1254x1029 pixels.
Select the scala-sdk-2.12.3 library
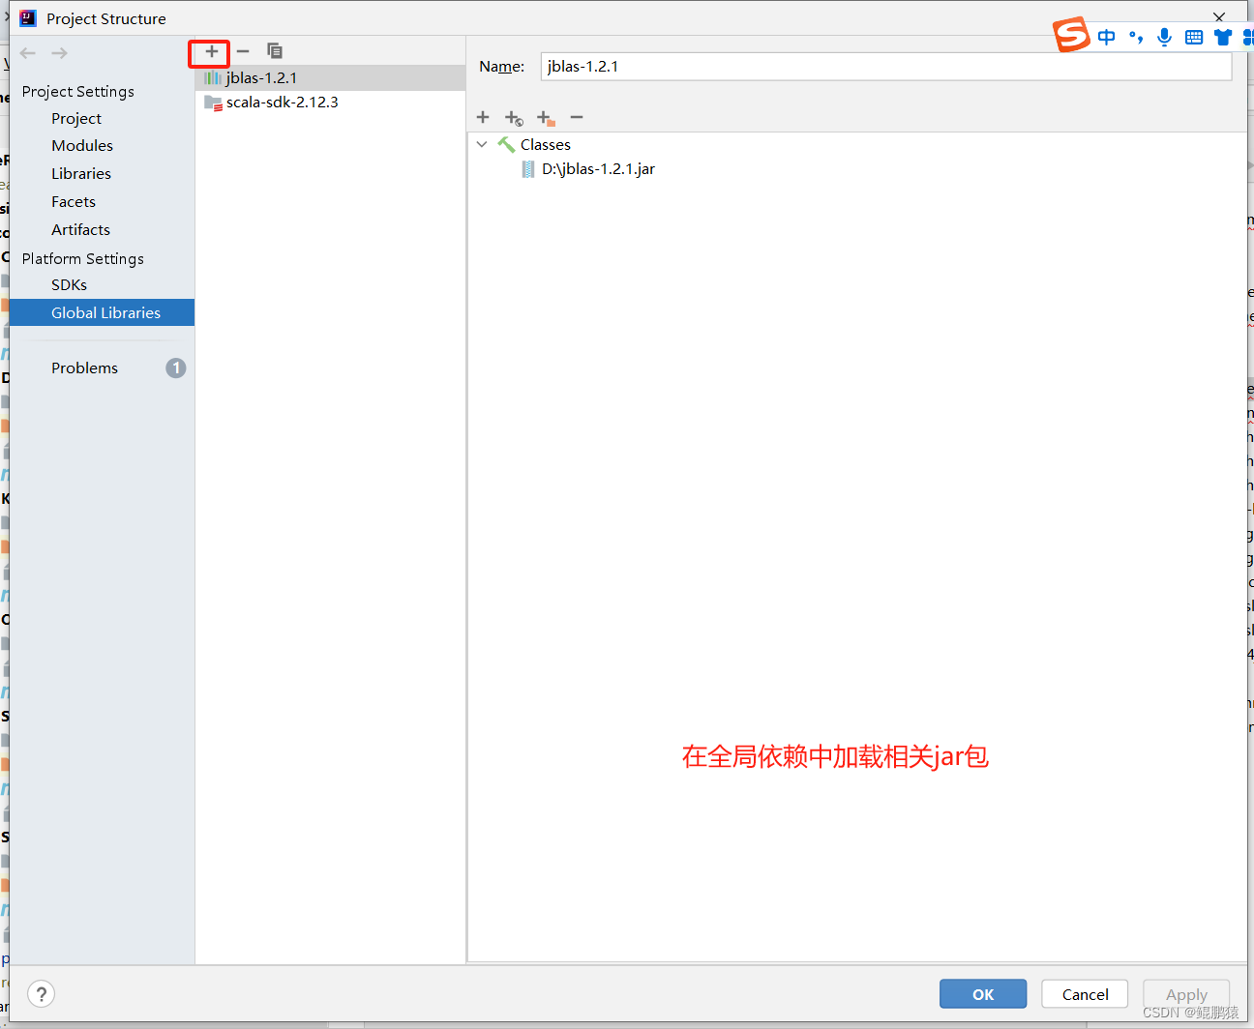click(279, 102)
